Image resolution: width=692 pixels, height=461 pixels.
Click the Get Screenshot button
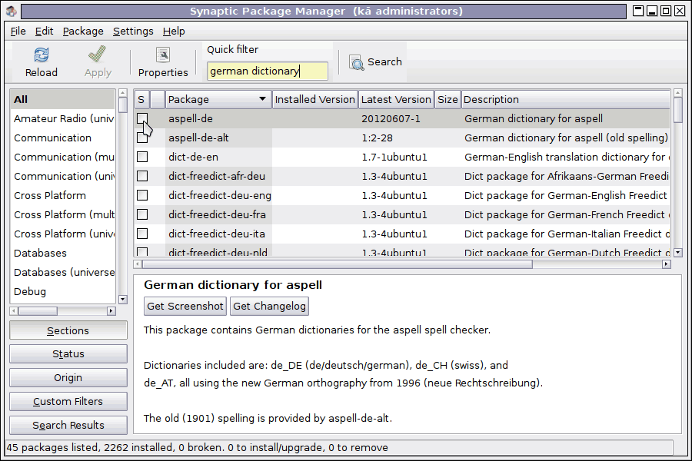pos(185,306)
